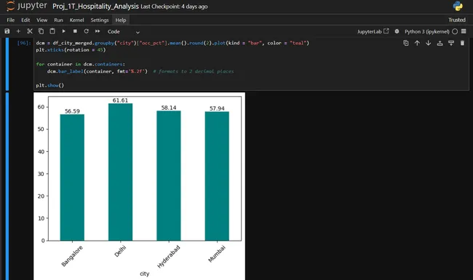
Task: Move the cell up with arrow icon
Action: tap(417, 43)
